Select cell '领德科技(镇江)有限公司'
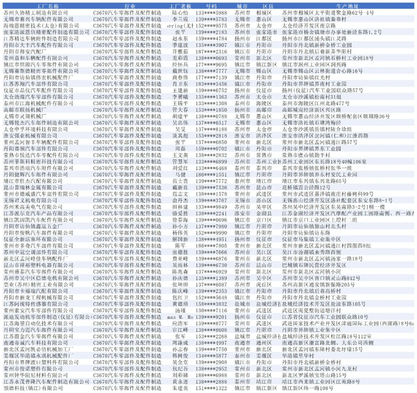417x393 pixels. (x=33, y=388)
